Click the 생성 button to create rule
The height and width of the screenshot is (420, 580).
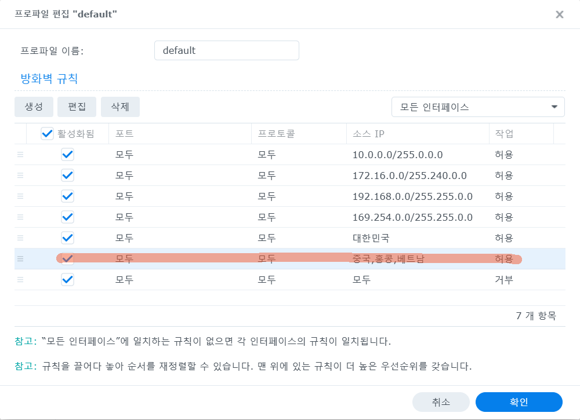34,107
